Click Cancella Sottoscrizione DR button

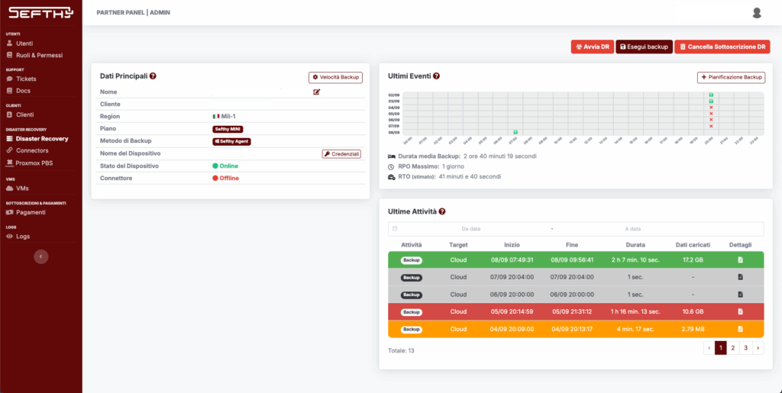[x=722, y=47]
